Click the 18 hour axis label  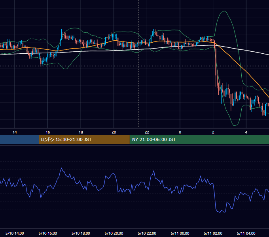coord(81,132)
